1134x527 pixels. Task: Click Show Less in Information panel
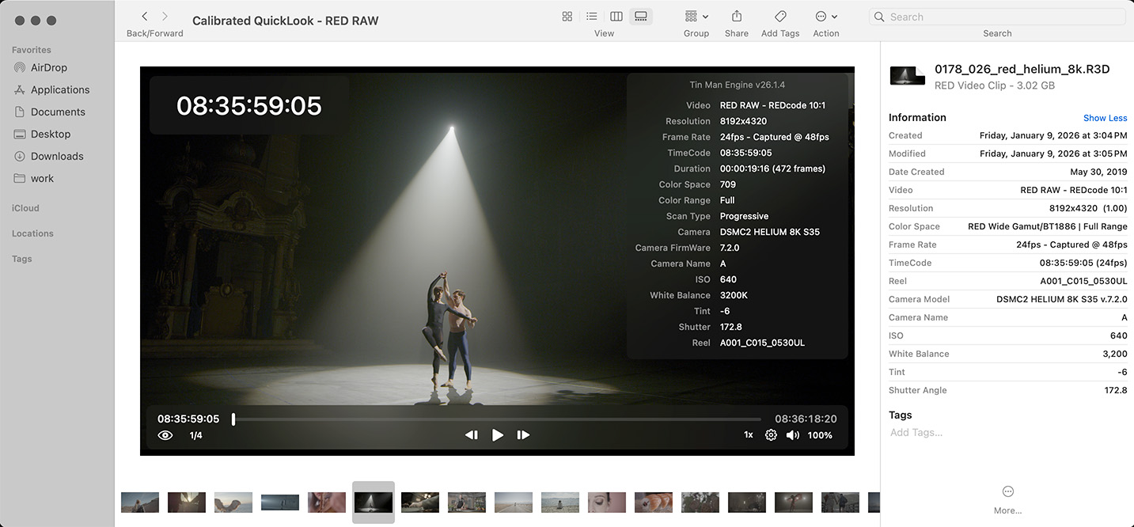pyautogui.click(x=1105, y=118)
